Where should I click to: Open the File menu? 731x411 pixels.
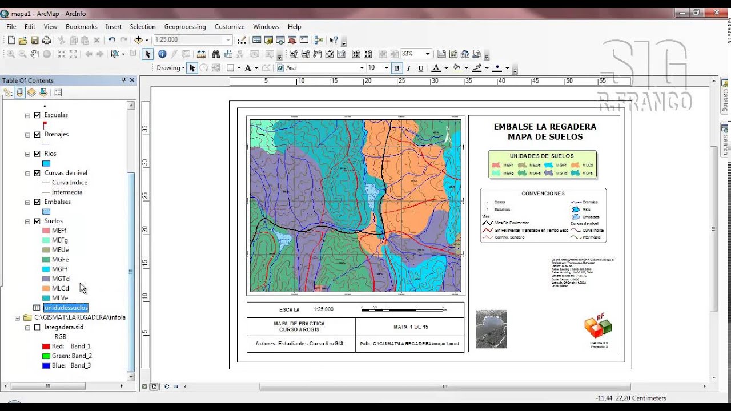[11, 27]
